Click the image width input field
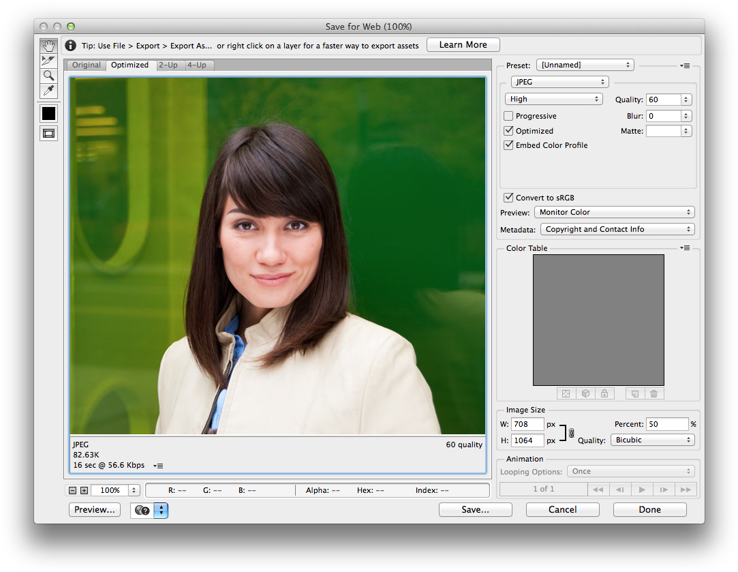 [x=527, y=424]
